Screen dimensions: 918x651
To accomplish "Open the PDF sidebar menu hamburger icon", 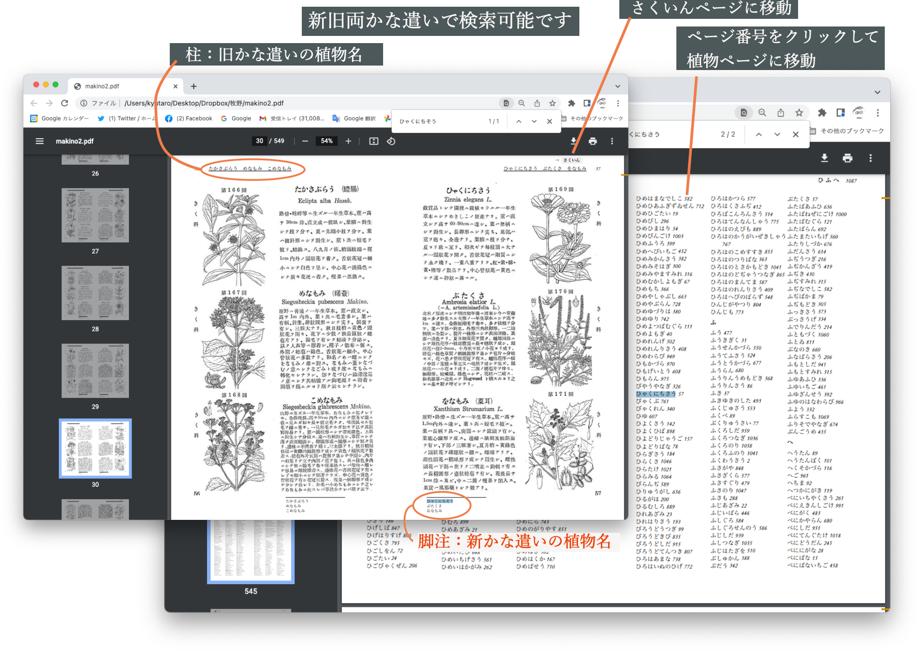I will [40, 141].
